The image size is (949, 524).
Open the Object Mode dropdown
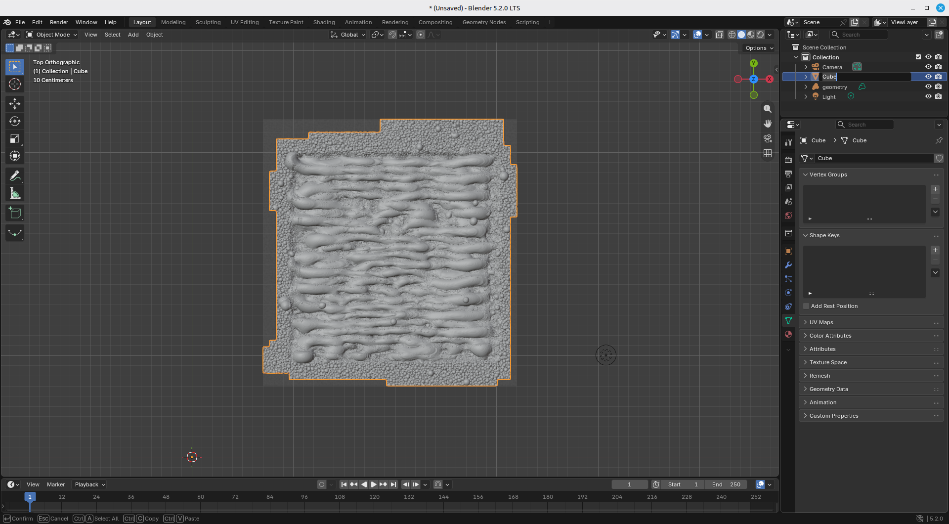[52, 35]
